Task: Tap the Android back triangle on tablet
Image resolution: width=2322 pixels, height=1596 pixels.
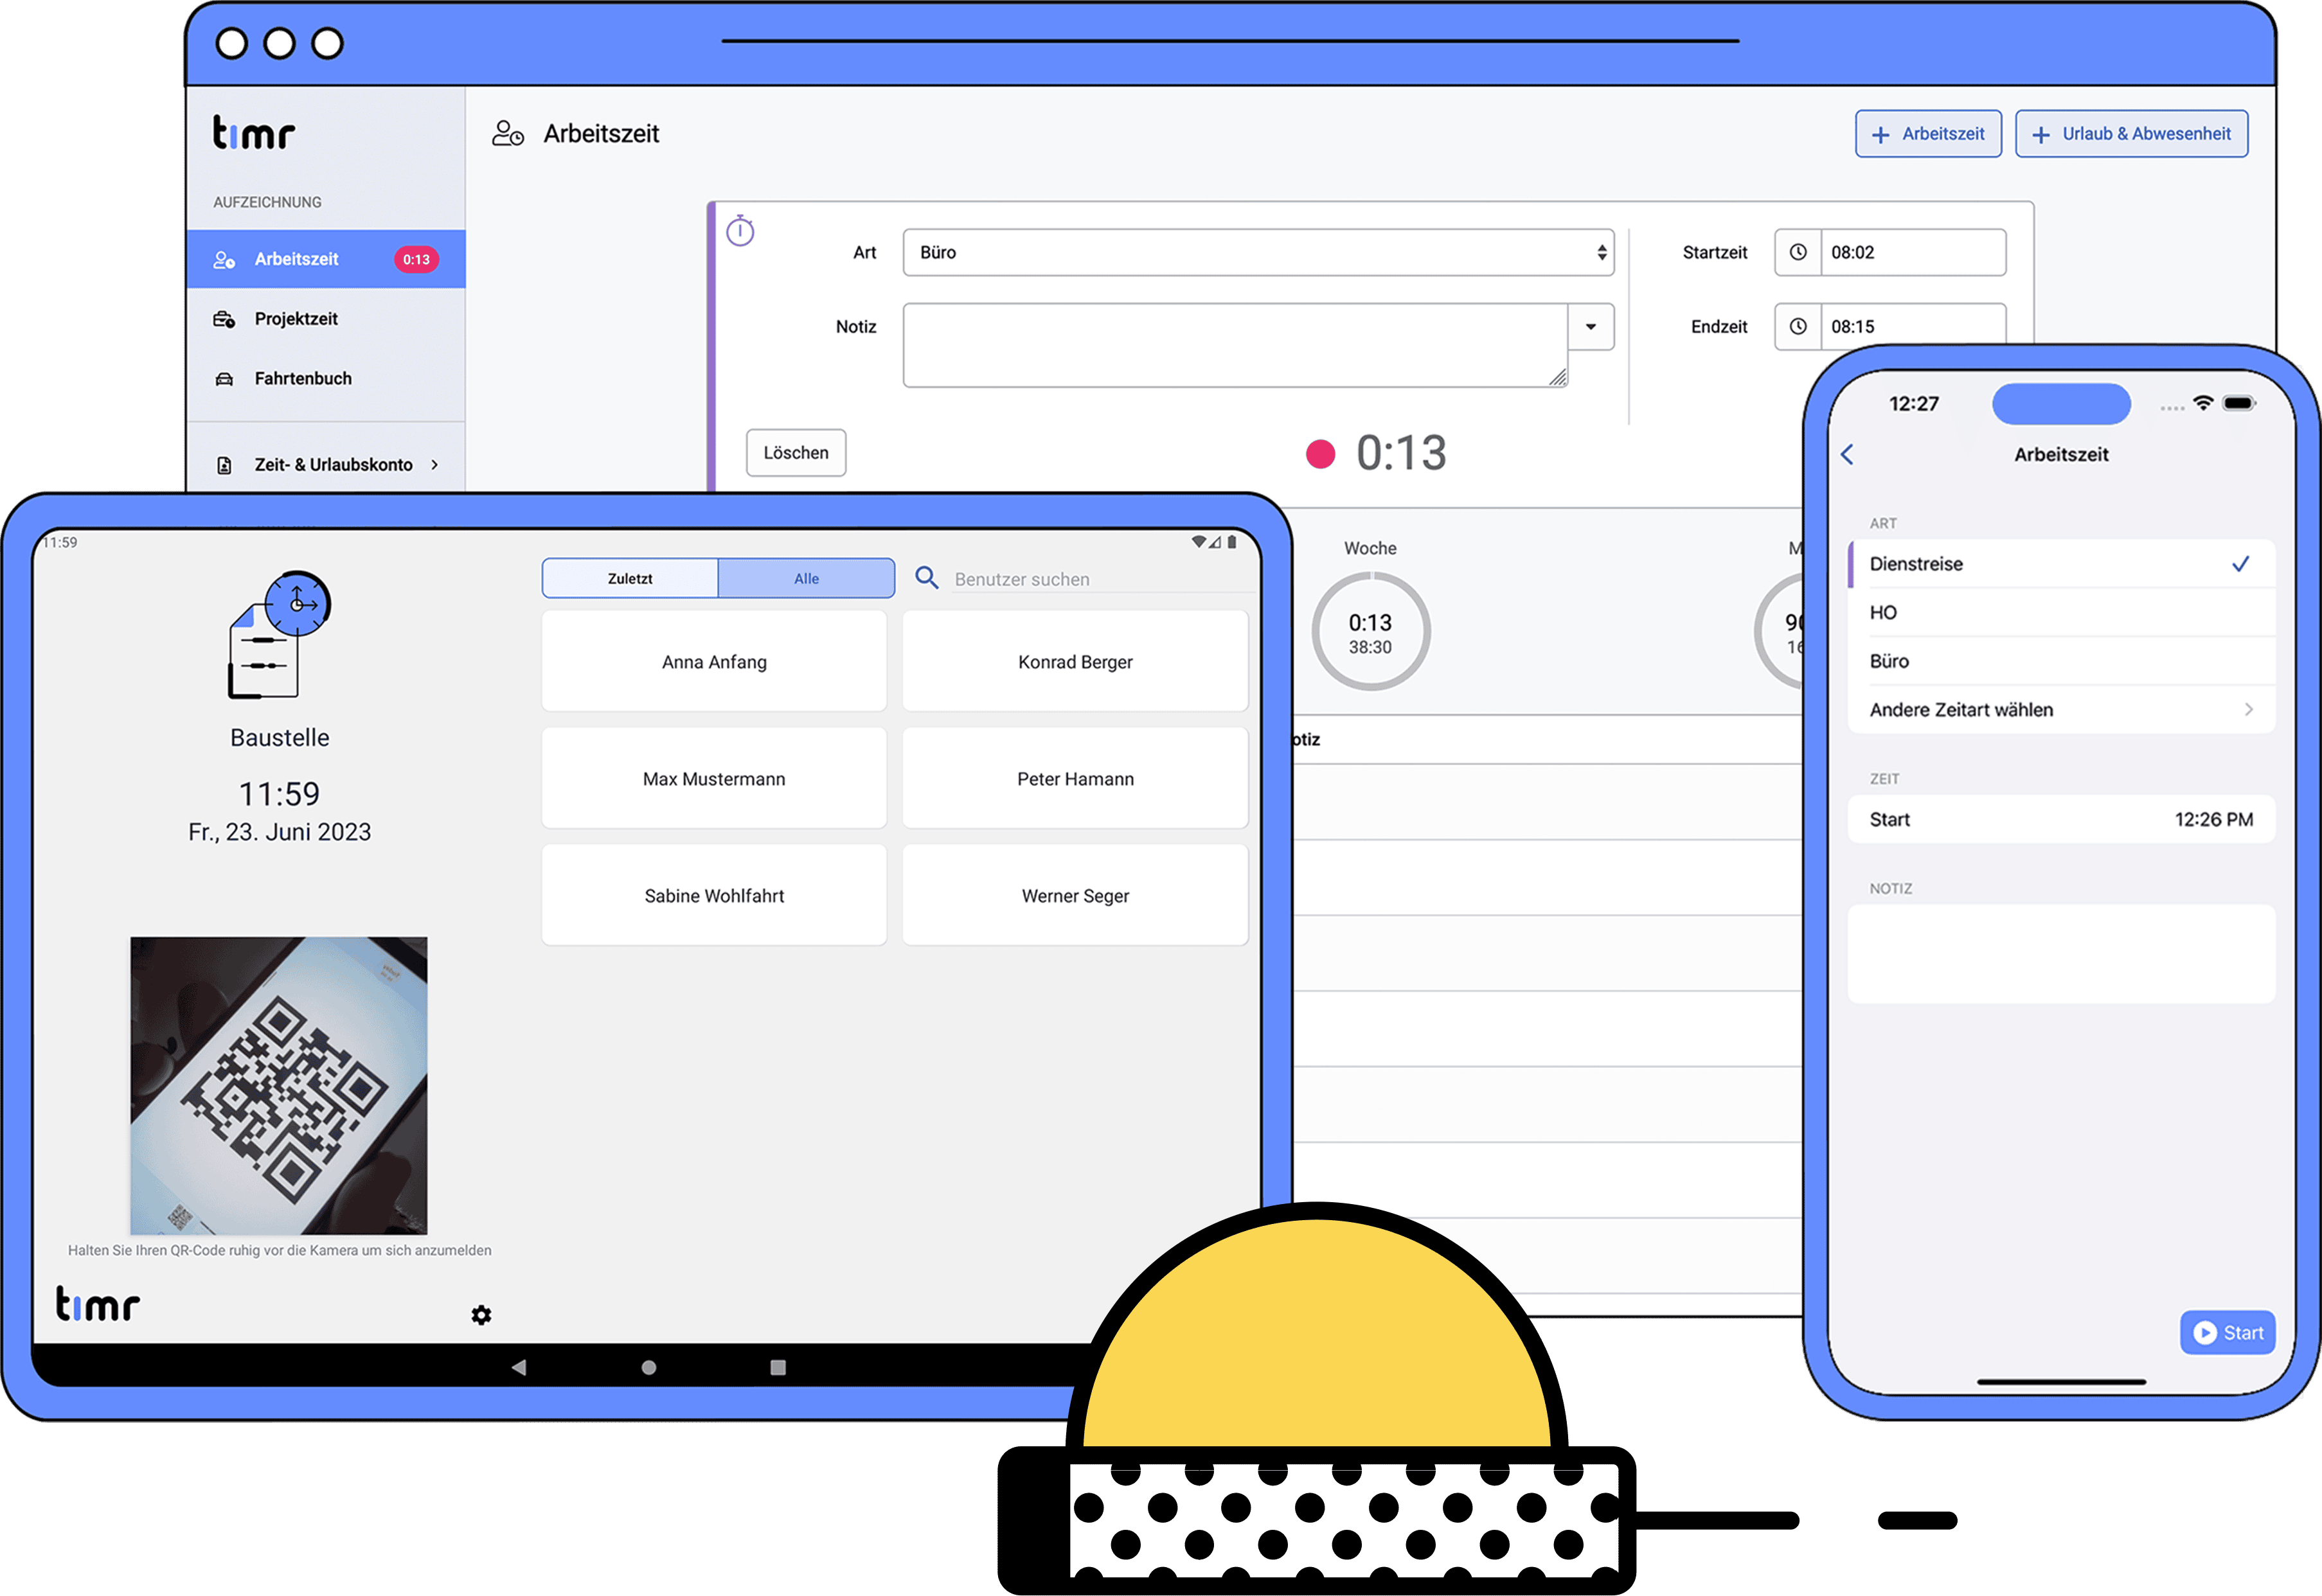Action: pos(518,1367)
